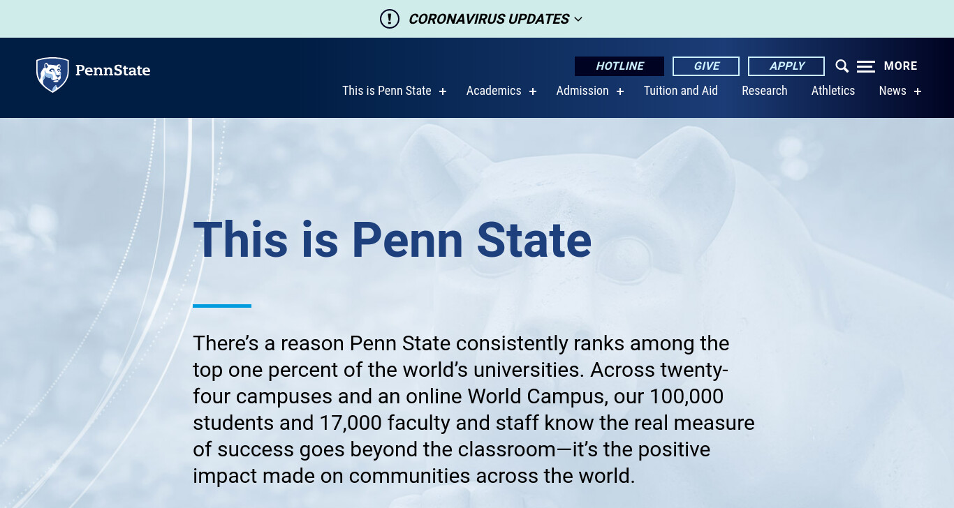Screen dimensions: 954x508
Task: Open the Athletics page
Action: pos(833,91)
